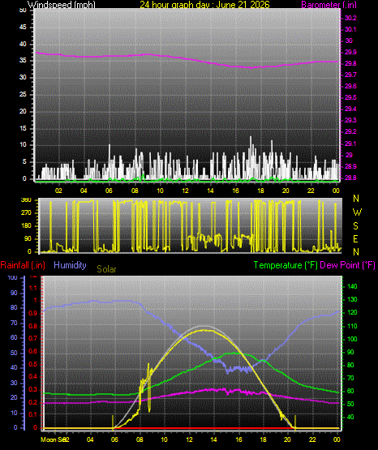The width and height of the screenshot is (378, 450).
Task: Click the Temperature (°F) legend label
Action: point(286,265)
